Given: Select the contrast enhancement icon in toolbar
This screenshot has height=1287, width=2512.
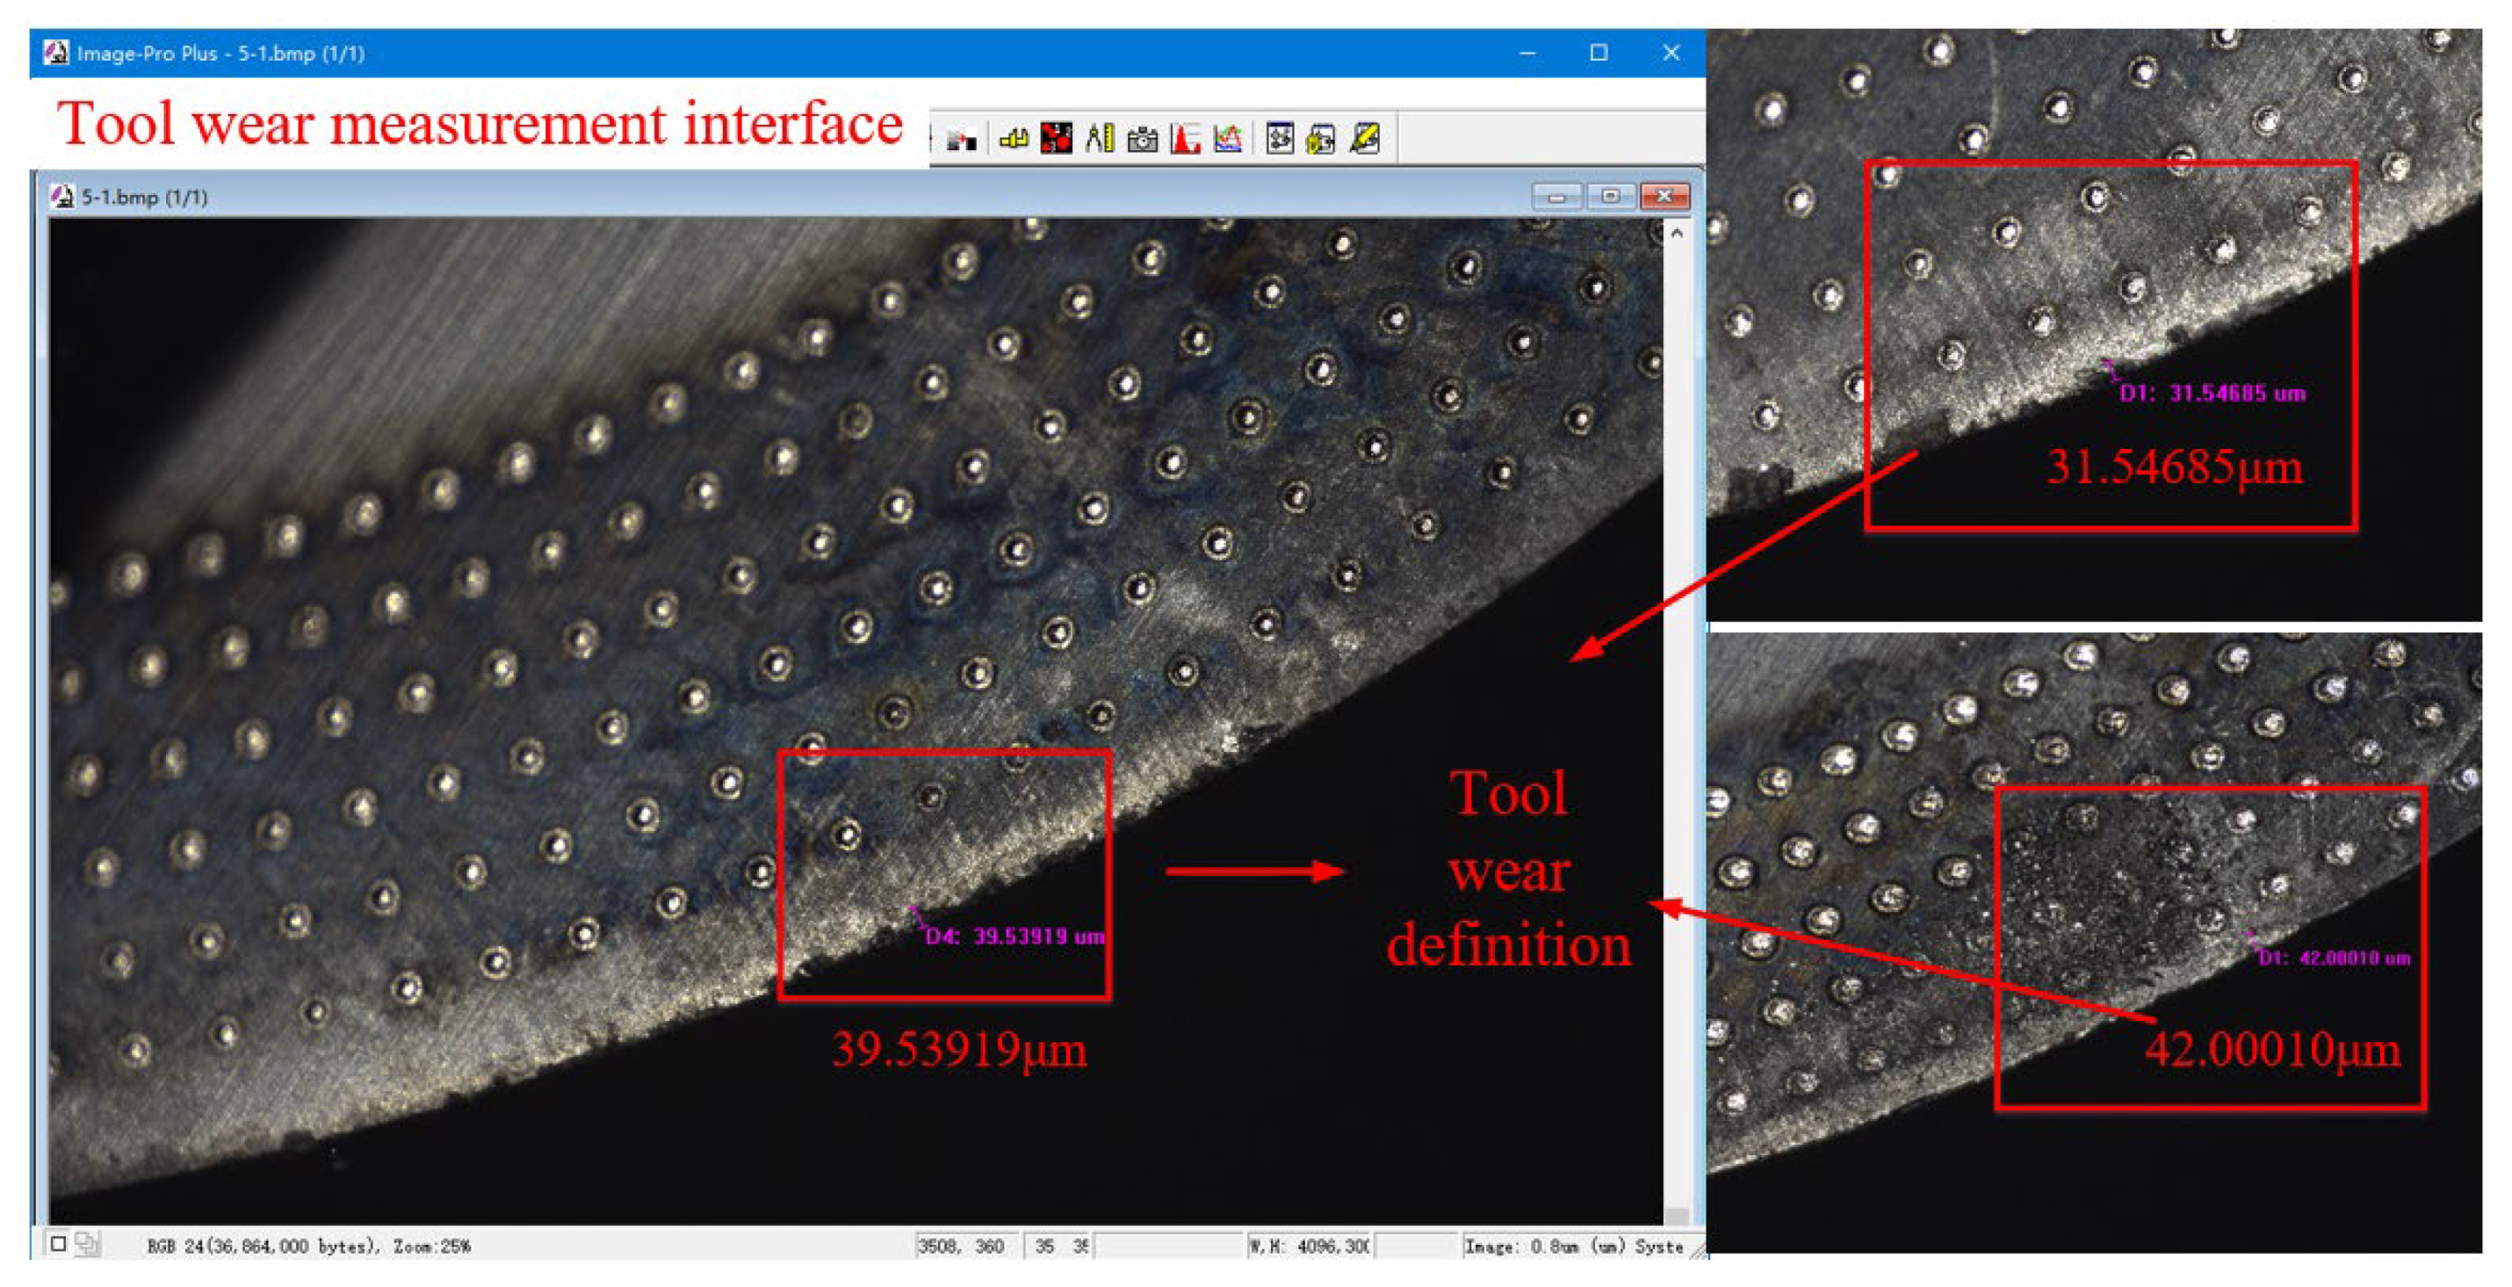Looking at the screenshot, I should (964, 141).
